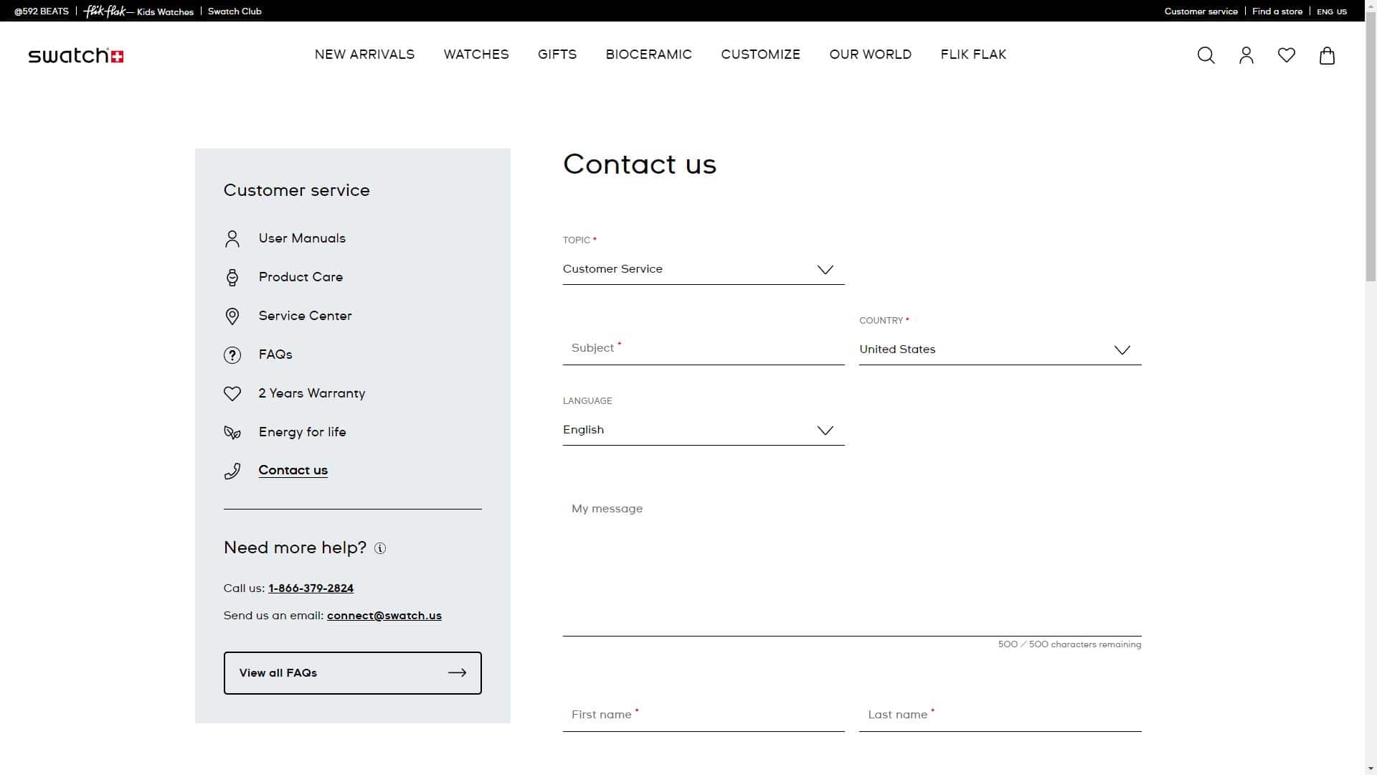Click the FAQs question mark icon

232,354
